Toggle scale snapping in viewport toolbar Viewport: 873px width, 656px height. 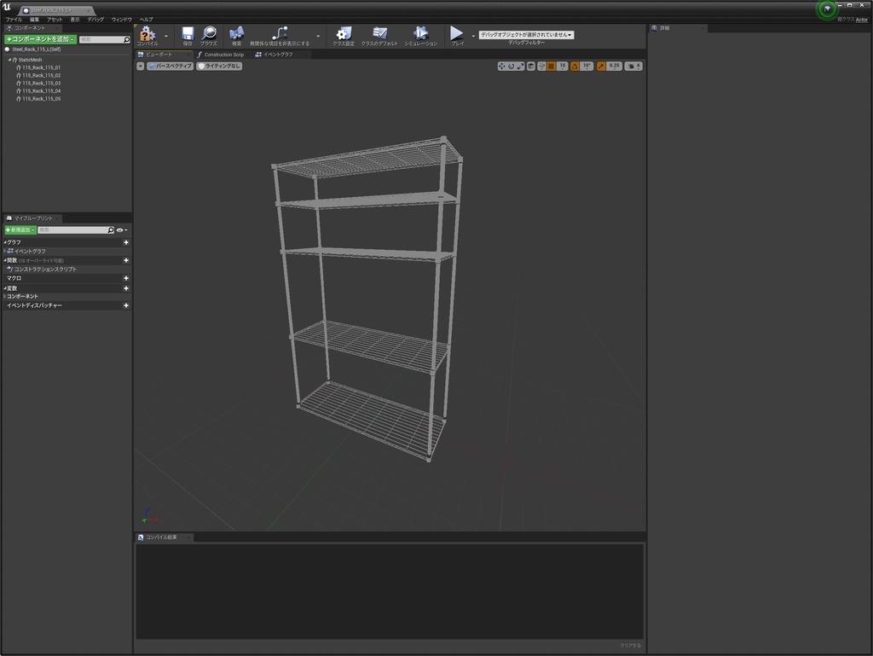point(601,66)
